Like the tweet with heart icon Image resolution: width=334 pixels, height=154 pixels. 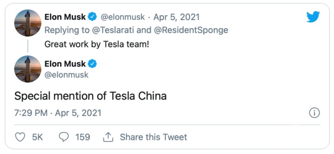point(20,137)
